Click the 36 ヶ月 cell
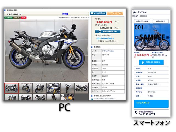The width and height of the screenshot is (176, 132). point(113,87)
